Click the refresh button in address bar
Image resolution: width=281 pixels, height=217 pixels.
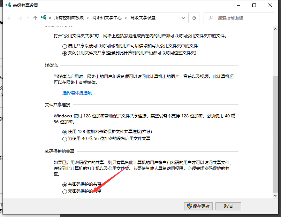click(x=194, y=18)
